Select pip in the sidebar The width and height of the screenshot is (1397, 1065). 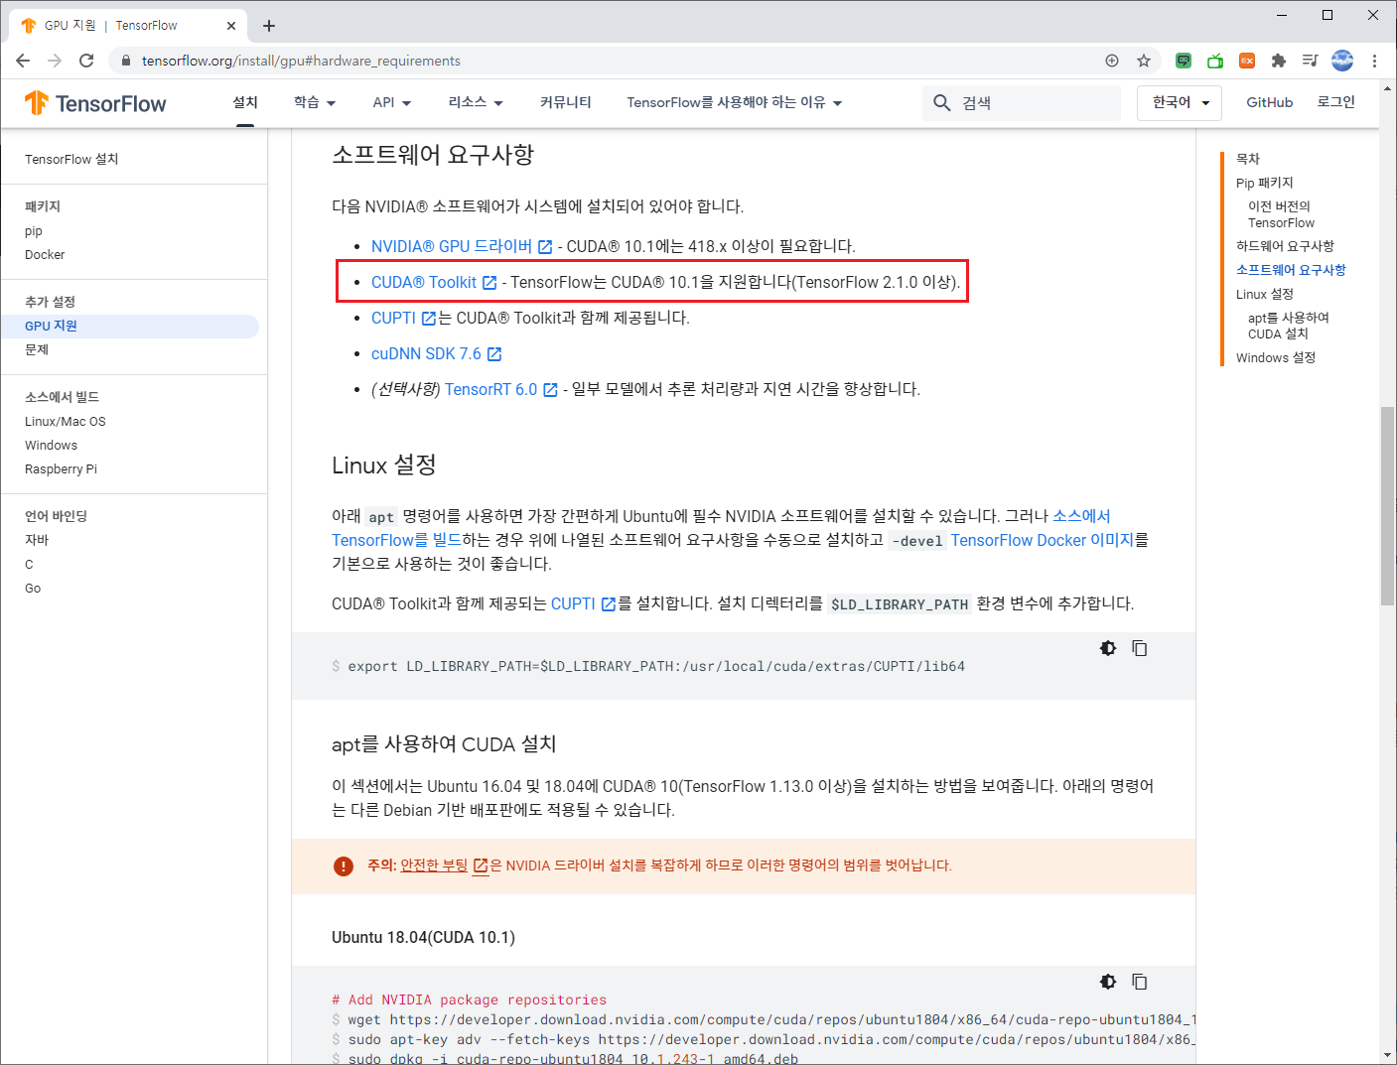pos(34,231)
